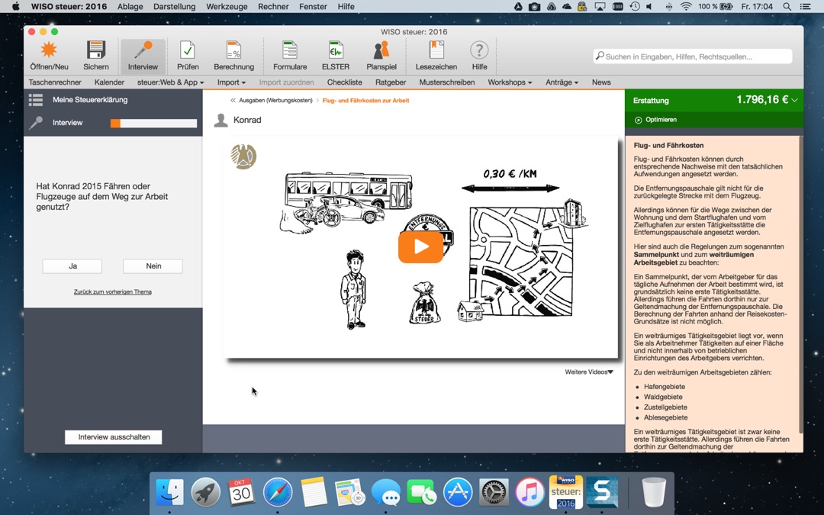Go back using the breadcrumb double chevron
824x515 pixels.
click(233, 101)
